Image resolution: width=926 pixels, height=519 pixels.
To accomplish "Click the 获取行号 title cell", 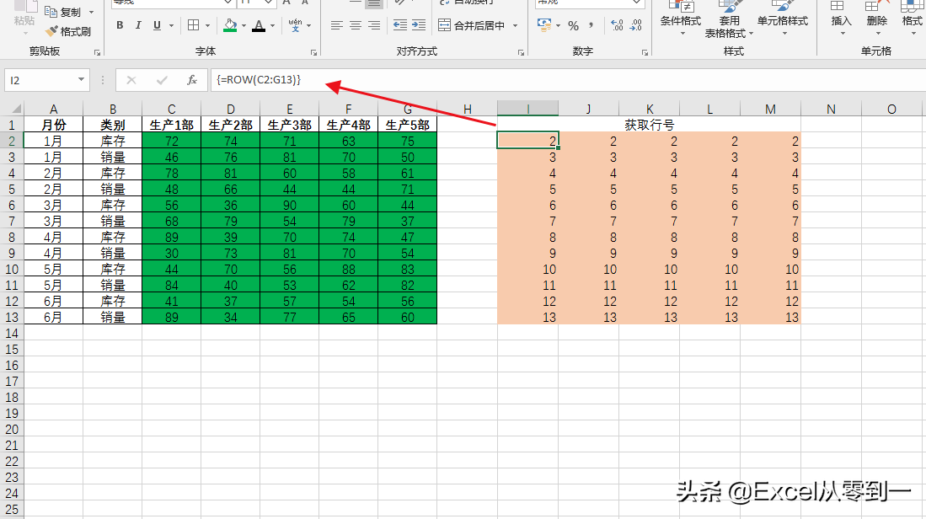I will point(649,126).
